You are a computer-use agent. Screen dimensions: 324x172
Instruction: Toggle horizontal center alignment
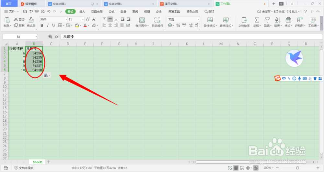[110, 25]
